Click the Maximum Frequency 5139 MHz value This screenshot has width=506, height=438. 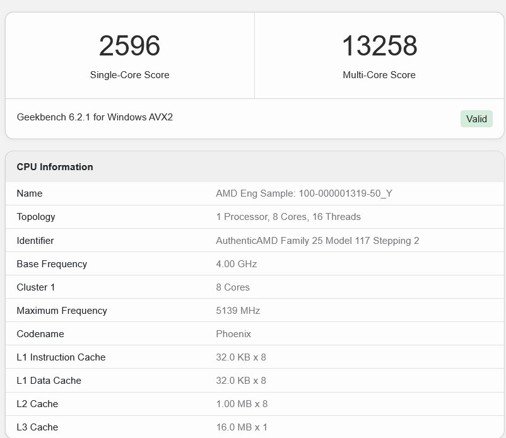pyautogui.click(x=238, y=310)
